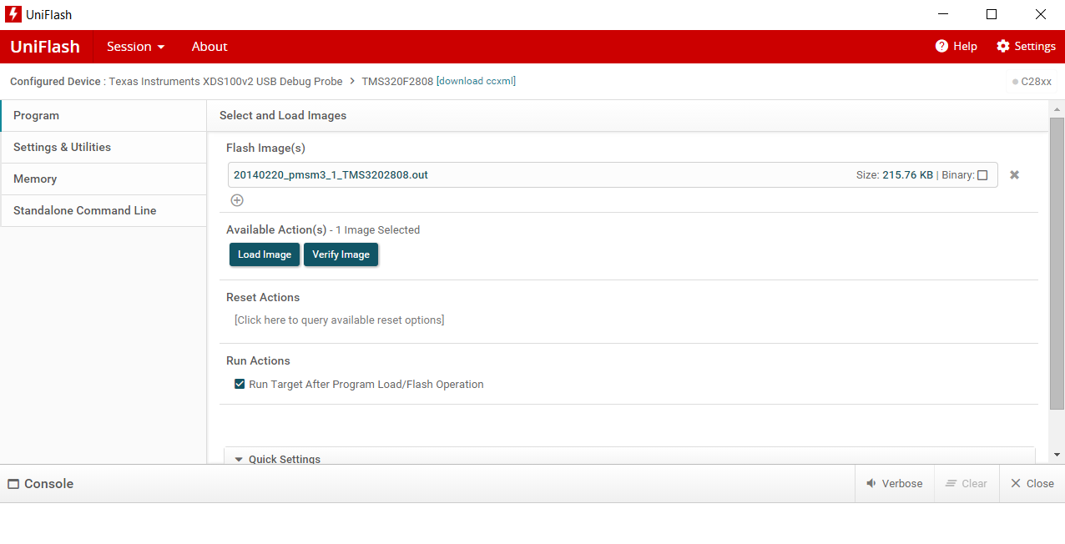The image size is (1065, 544).
Task: Collapse the Quick Settings section
Action: tap(239, 459)
